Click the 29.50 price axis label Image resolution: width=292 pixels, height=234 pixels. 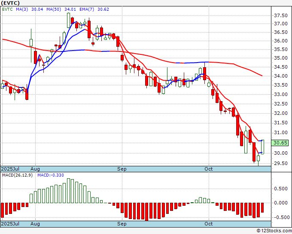(x=280, y=163)
